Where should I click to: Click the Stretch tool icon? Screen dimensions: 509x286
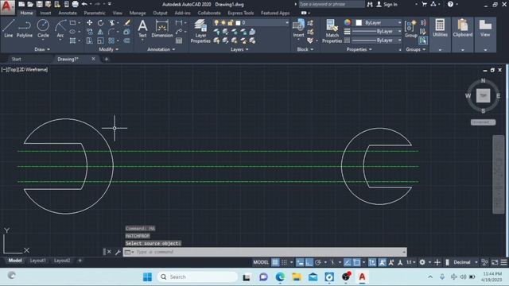click(x=89, y=41)
